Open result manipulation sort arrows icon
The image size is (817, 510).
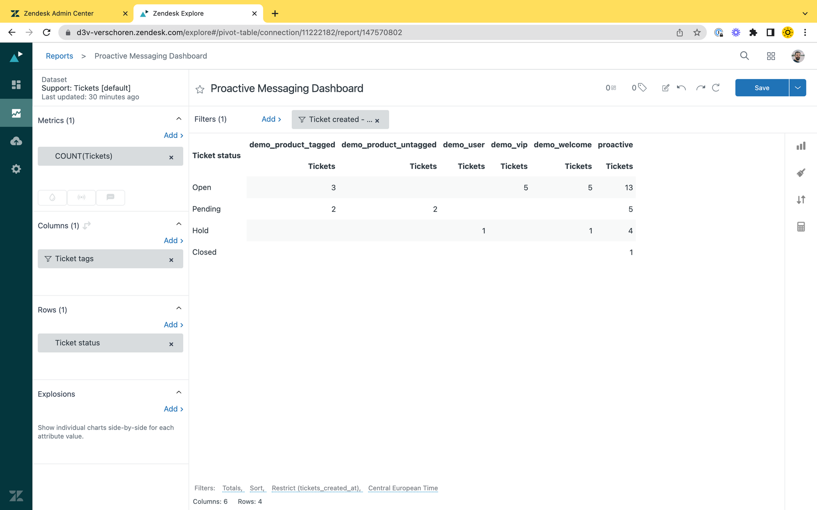click(801, 200)
